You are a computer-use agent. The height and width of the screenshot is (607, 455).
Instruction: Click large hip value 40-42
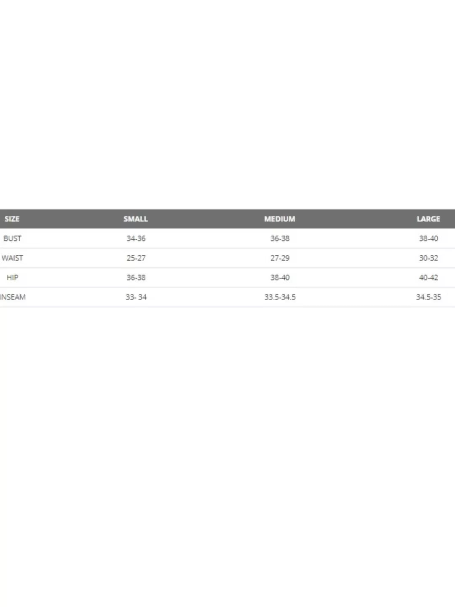[428, 278]
